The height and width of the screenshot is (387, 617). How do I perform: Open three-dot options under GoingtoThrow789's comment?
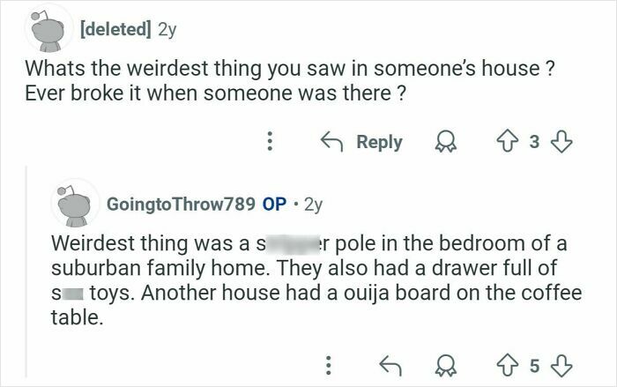pyautogui.click(x=329, y=362)
